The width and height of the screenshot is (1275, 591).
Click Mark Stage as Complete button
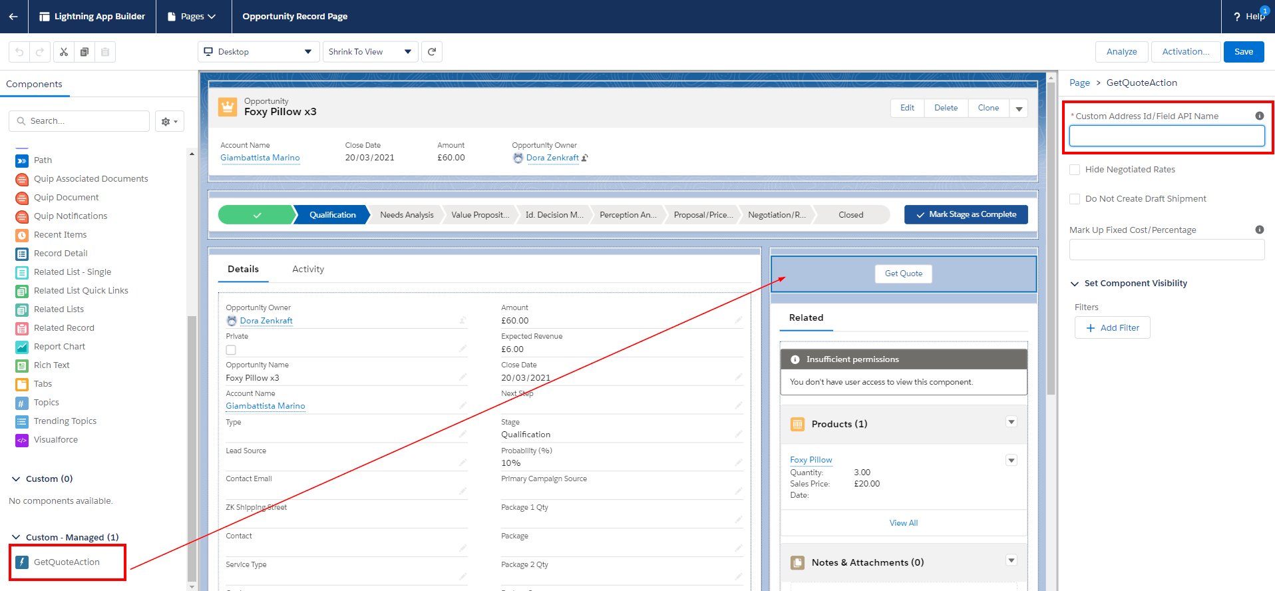point(966,215)
